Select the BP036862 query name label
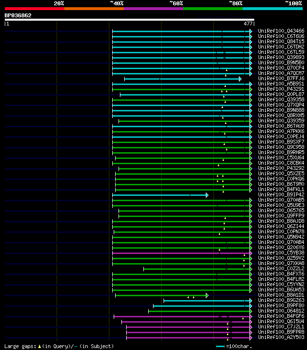The image size is (307, 350). (18, 16)
